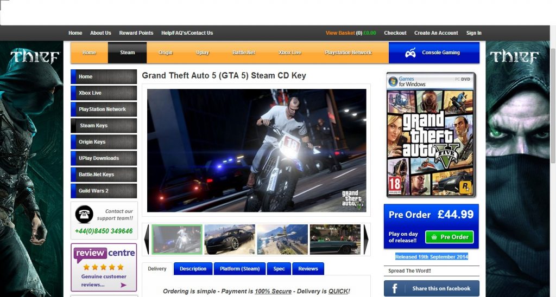The width and height of the screenshot is (556, 297).
Task: Open the Platform (Steam) tab
Action: tap(239, 269)
